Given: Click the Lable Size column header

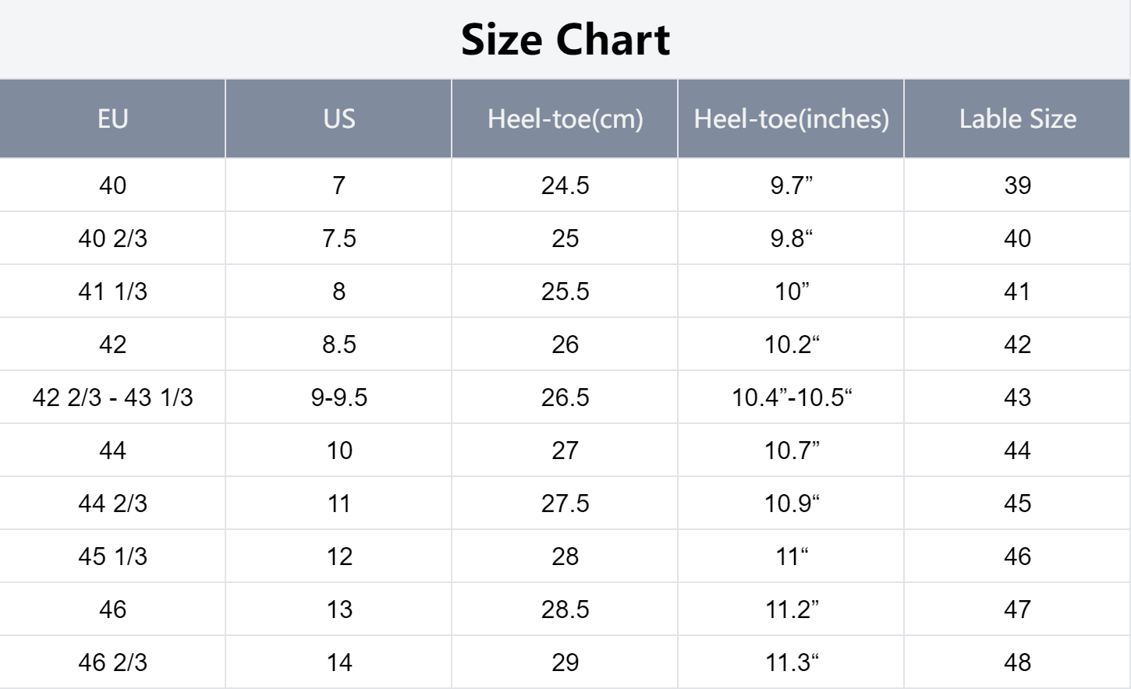Looking at the screenshot, I should click(1017, 118).
